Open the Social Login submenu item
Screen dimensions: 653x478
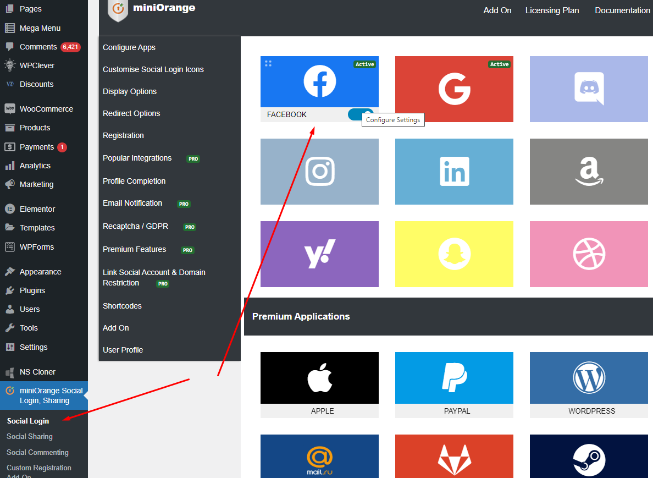[28, 421]
